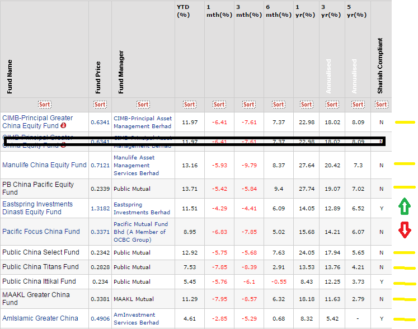The height and width of the screenshot is (329, 418).
Task: Select the Public China Titans Fund name
Action: pyautogui.click(x=40, y=267)
